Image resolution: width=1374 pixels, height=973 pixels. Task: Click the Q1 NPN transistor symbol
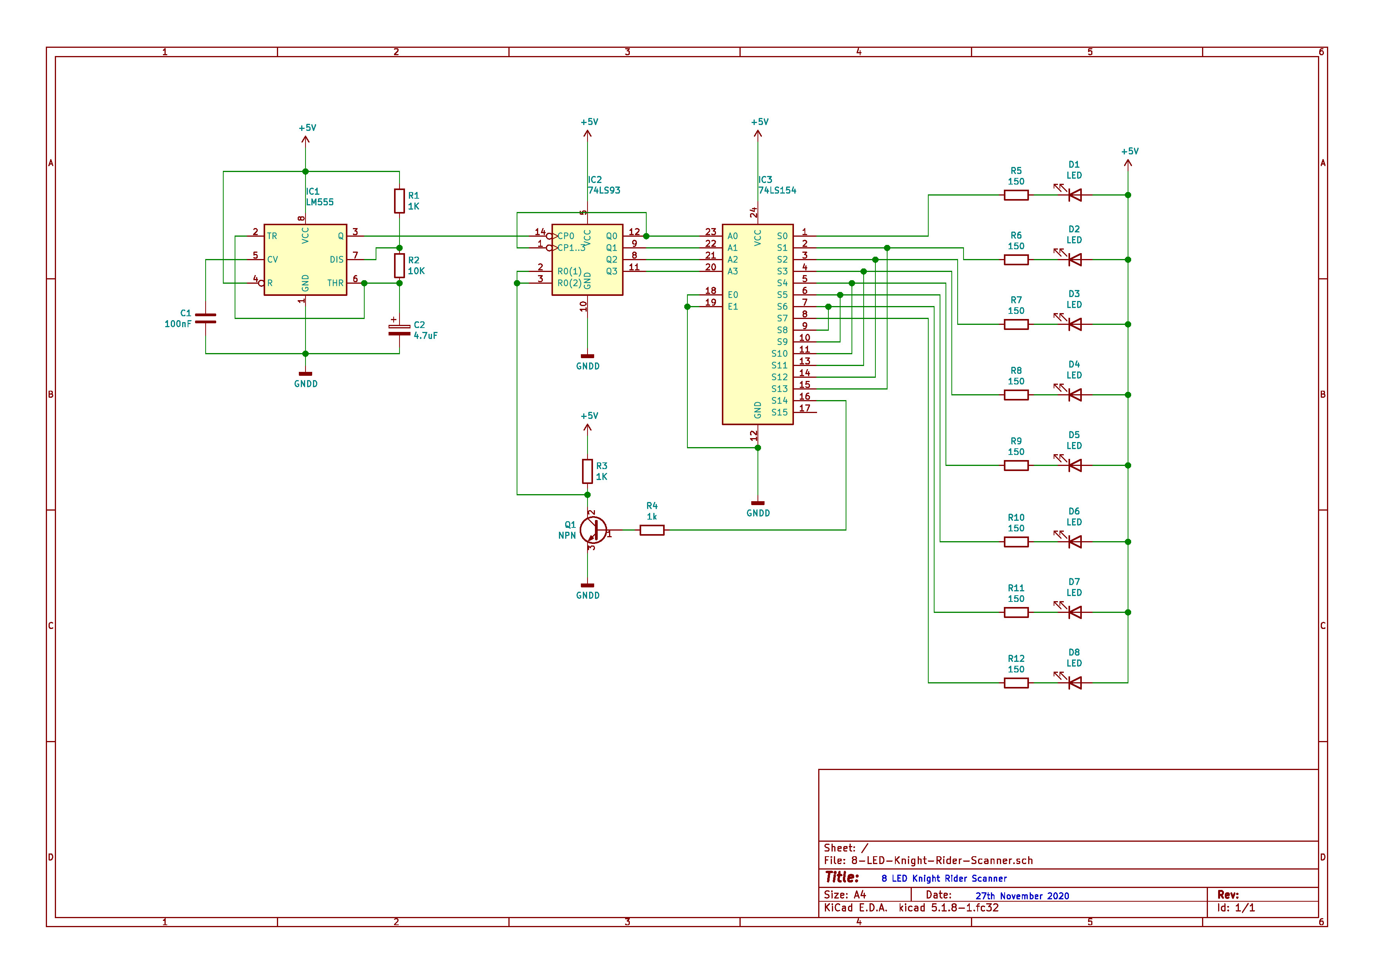coord(593,530)
